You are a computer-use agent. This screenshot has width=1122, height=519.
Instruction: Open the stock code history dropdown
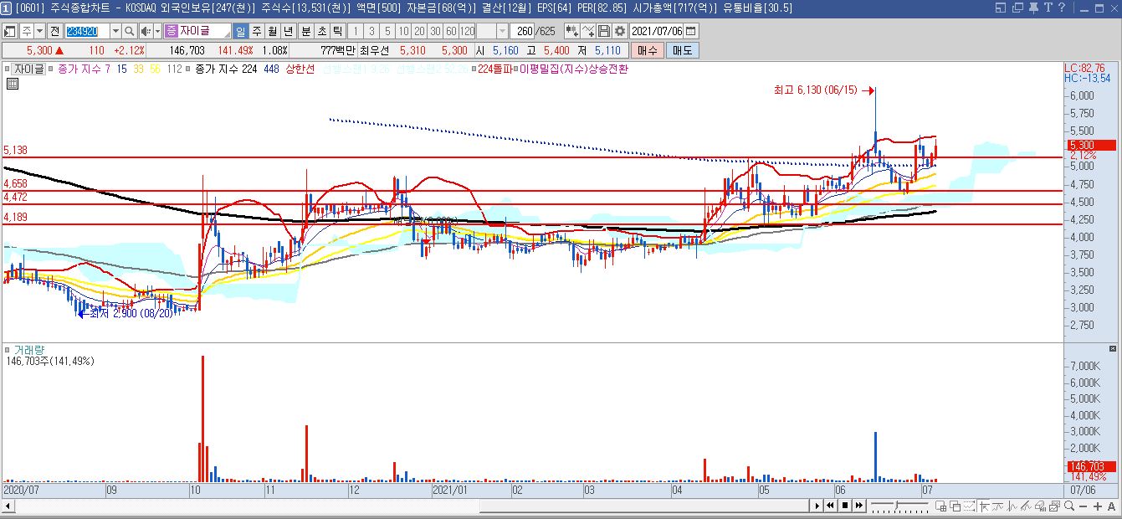click(115, 31)
